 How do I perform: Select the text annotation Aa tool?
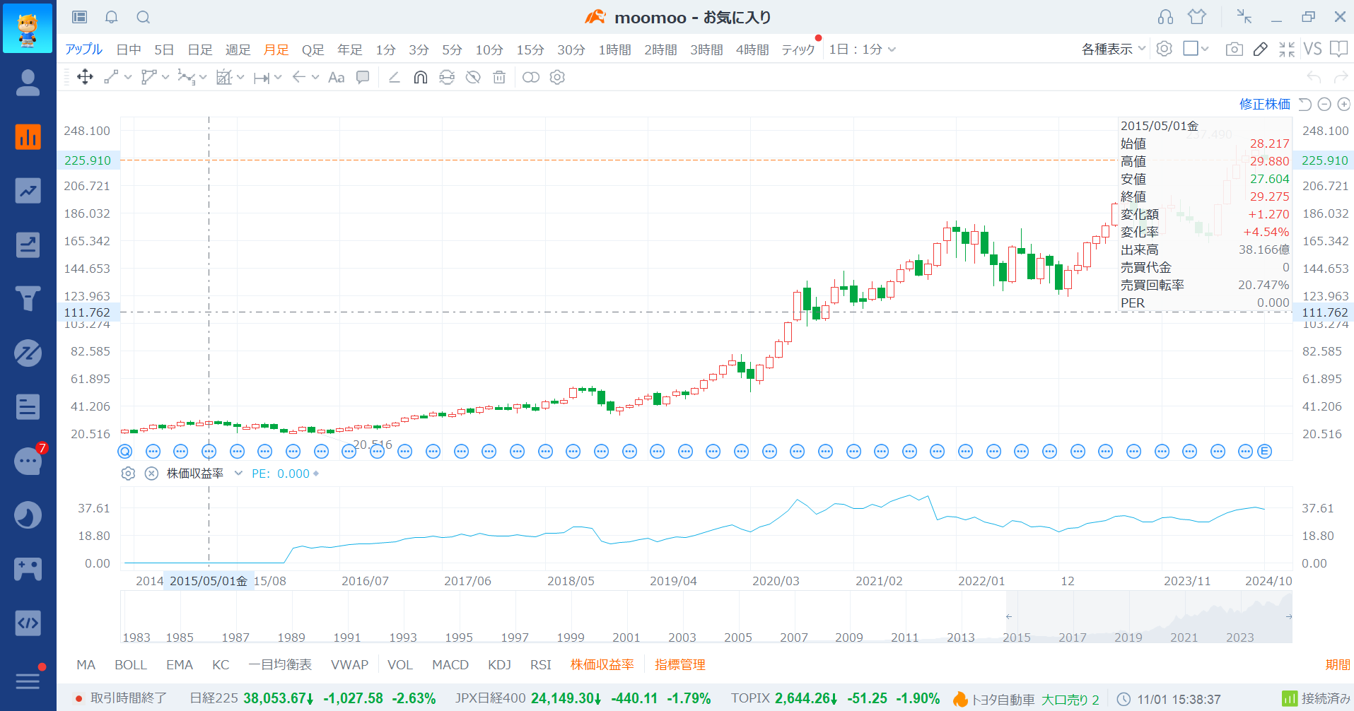pos(337,78)
